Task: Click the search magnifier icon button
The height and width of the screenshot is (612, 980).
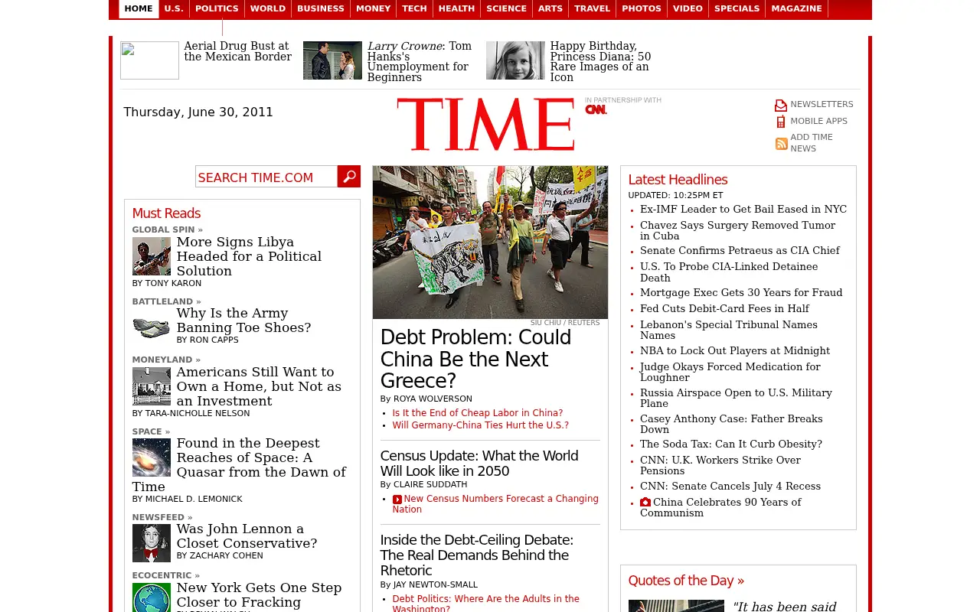Action: pos(349,177)
